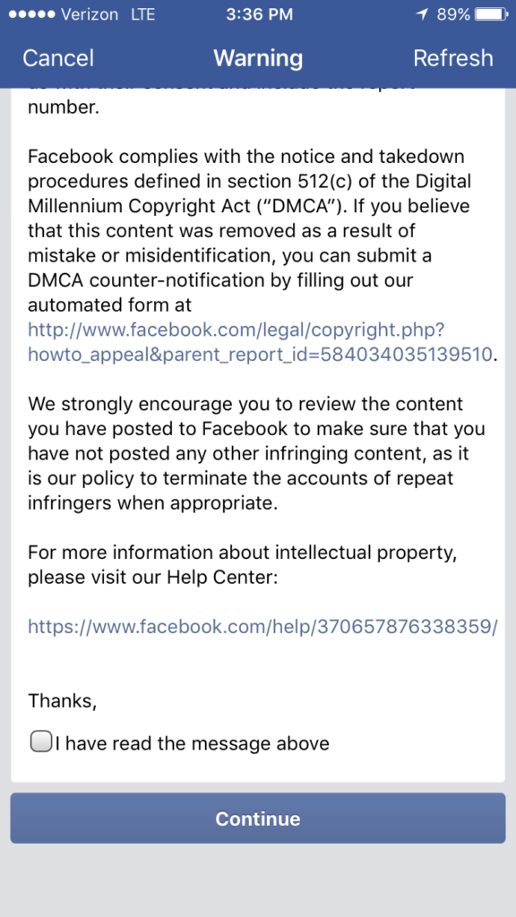The height and width of the screenshot is (917, 516).
Task: Select the Warning title in header
Action: pos(258,58)
